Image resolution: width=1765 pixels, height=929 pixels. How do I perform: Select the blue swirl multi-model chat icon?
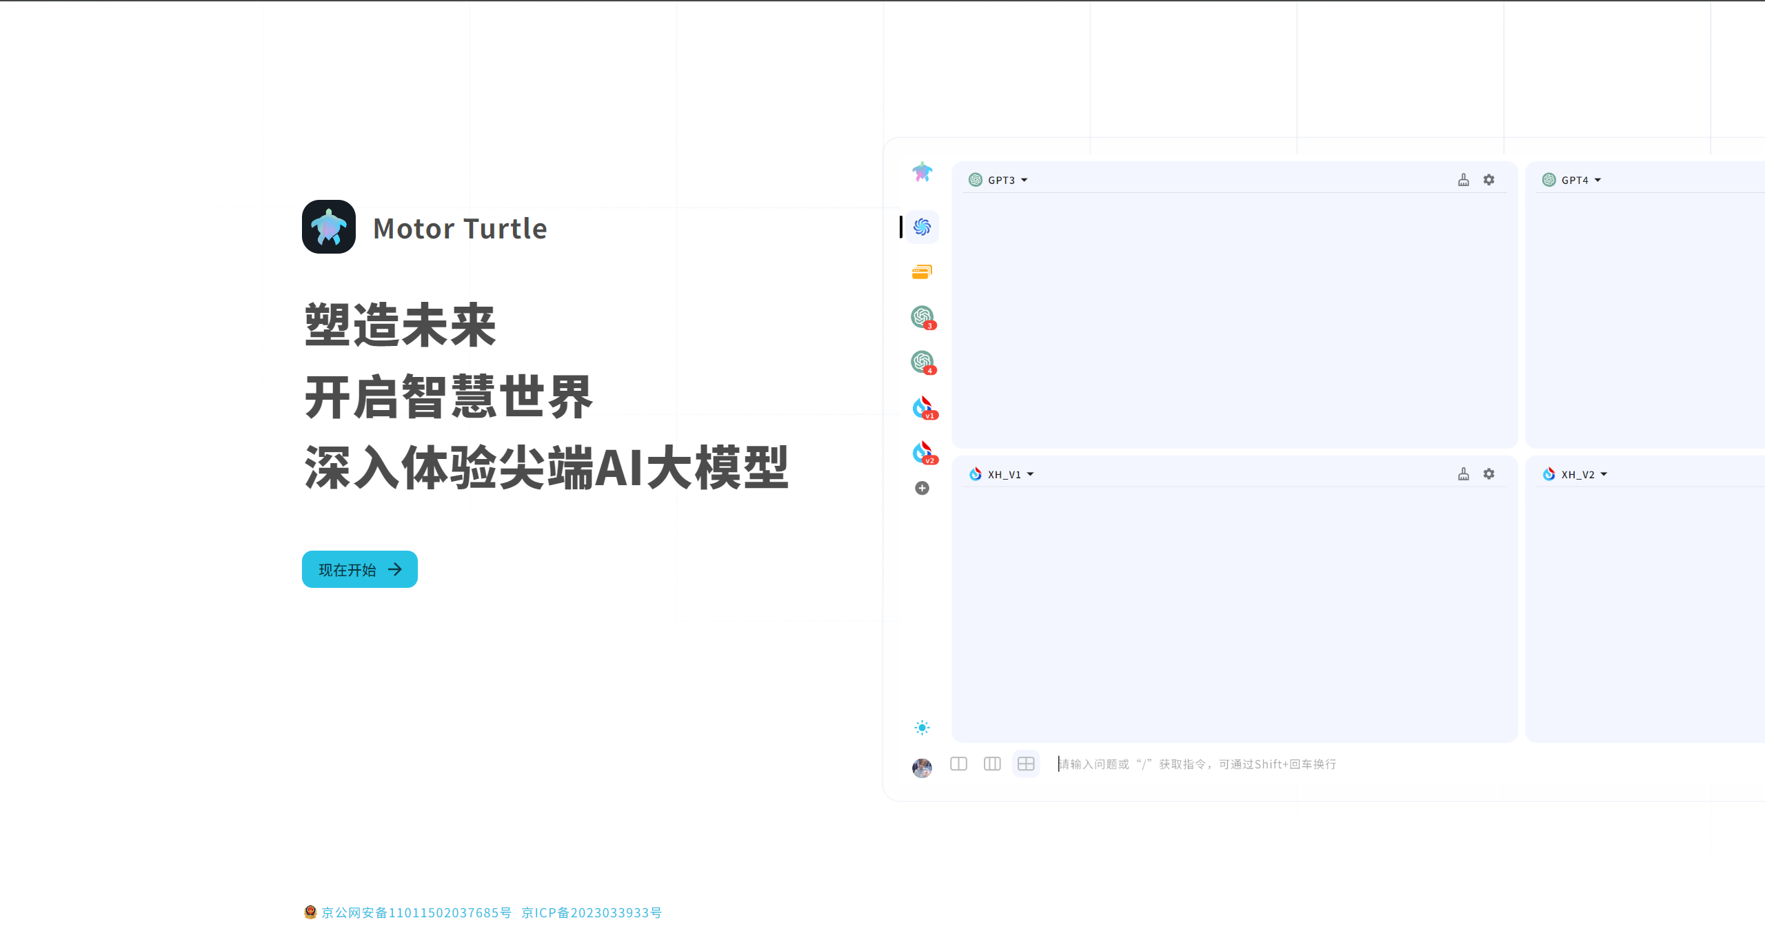(x=922, y=227)
